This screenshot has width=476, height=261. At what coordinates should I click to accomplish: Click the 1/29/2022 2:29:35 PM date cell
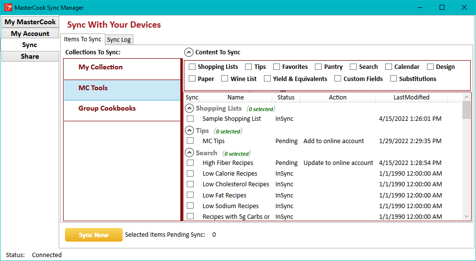tap(410, 141)
